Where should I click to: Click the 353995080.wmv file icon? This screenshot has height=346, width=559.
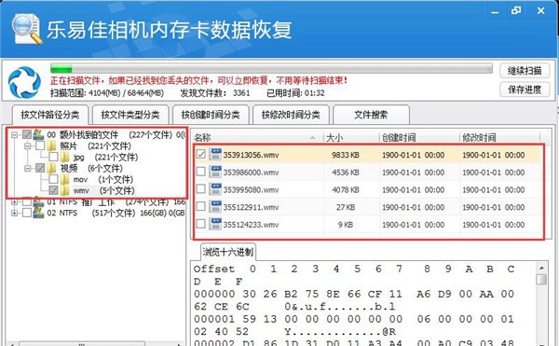click(215, 189)
